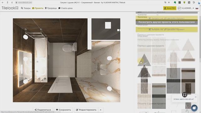Click the Редактировать edit button
201x113 pixels.
86,110
